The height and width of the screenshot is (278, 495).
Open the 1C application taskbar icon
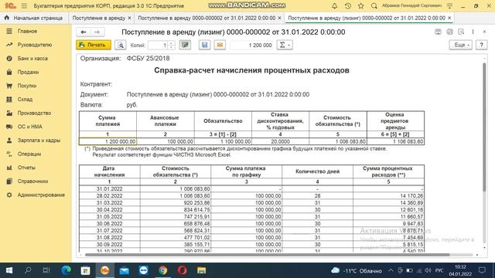pyautogui.click(x=105, y=270)
